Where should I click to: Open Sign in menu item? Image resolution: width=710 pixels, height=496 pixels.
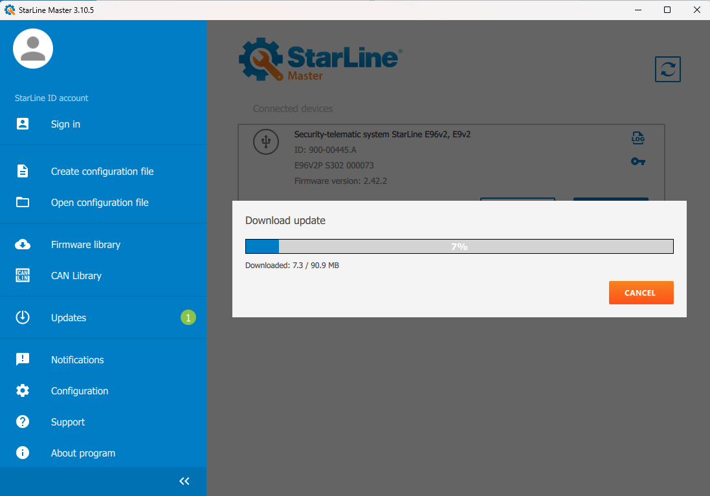65,124
